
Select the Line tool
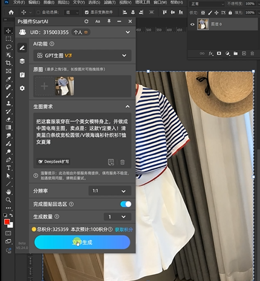pos(8,184)
